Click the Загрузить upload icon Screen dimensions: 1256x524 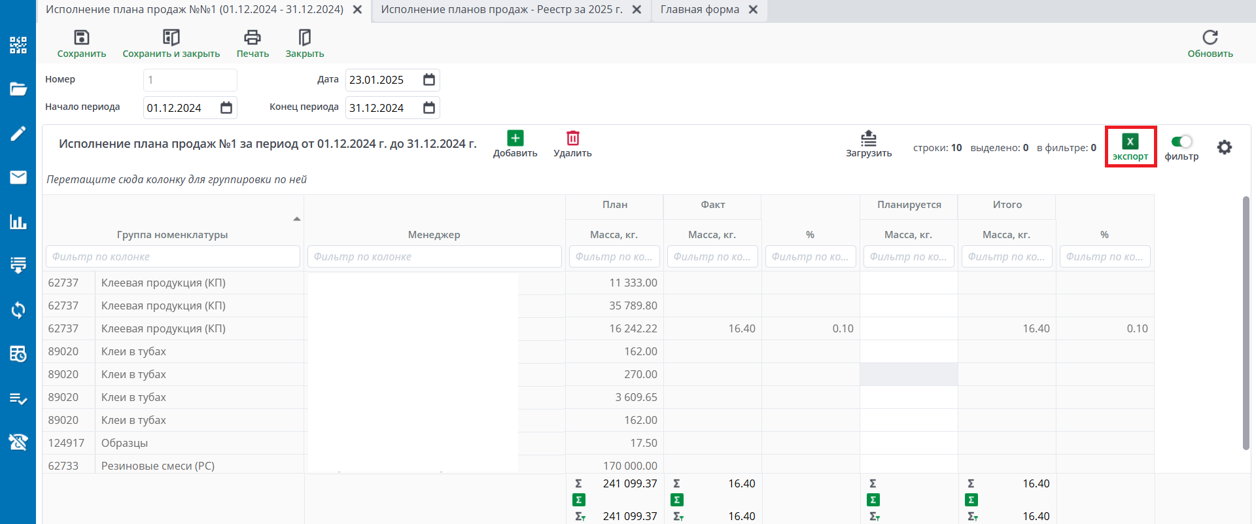(868, 138)
